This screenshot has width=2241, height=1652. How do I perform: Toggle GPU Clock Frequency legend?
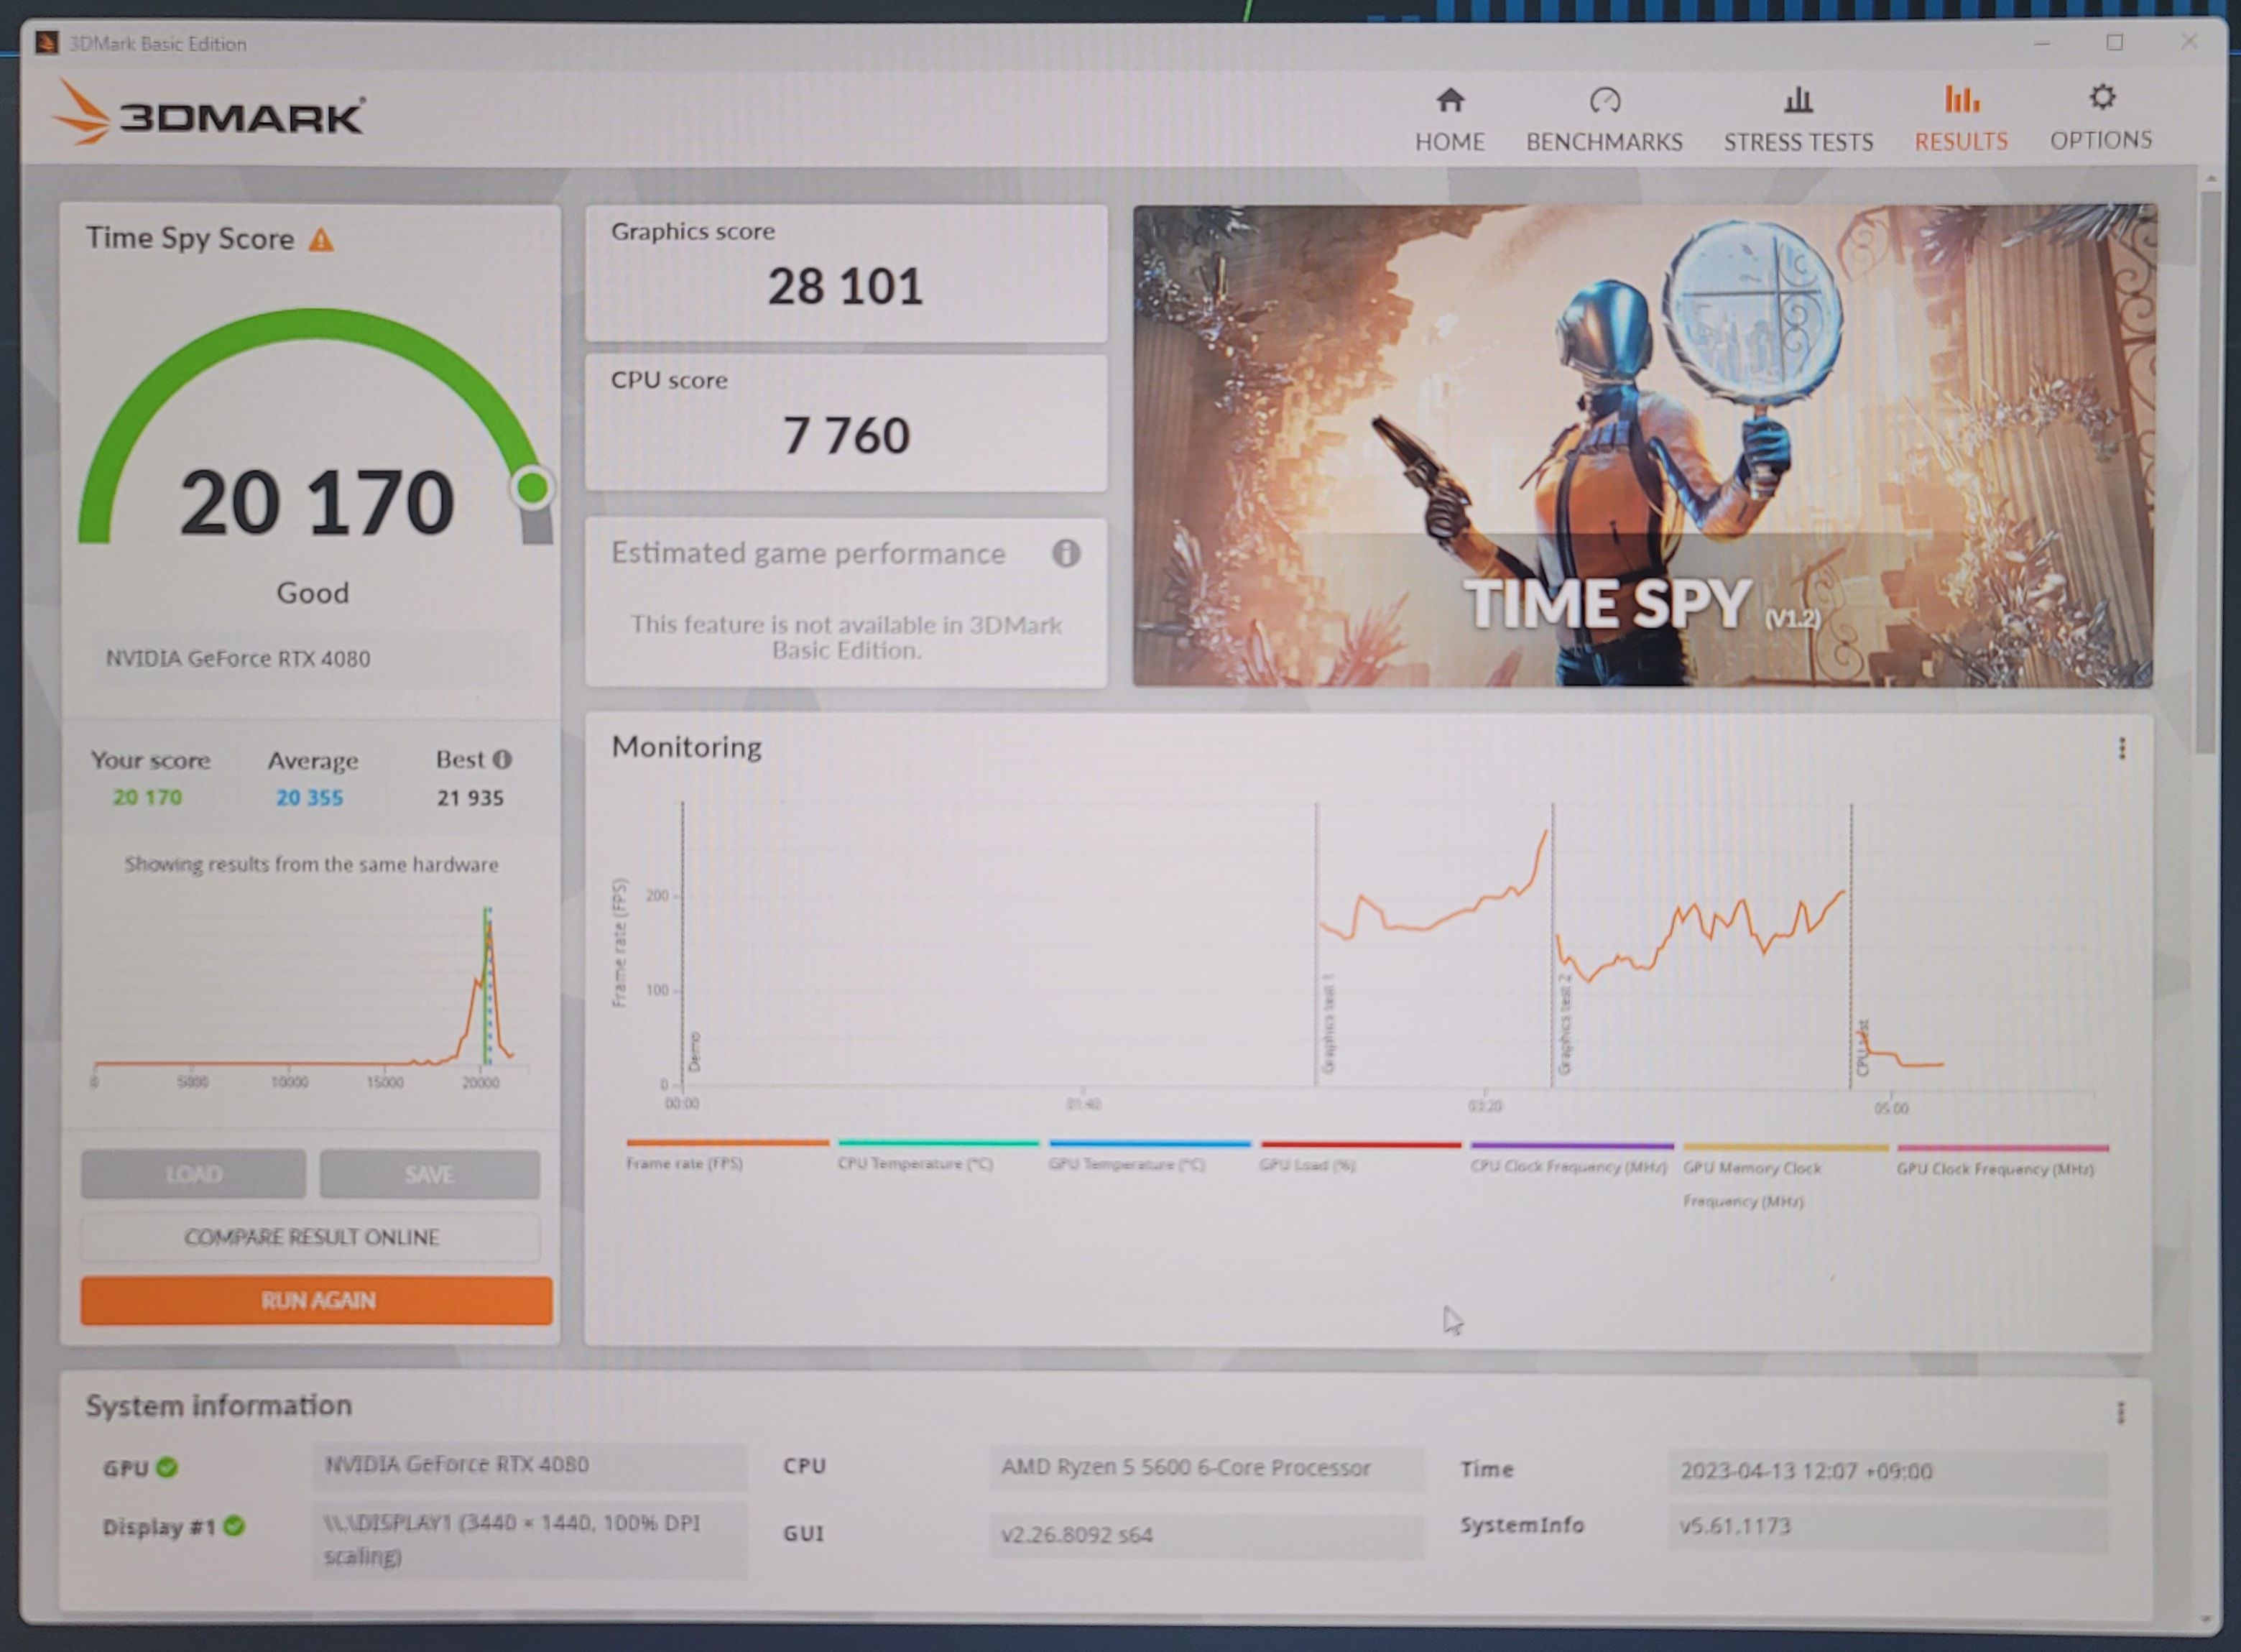(2002, 1160)
